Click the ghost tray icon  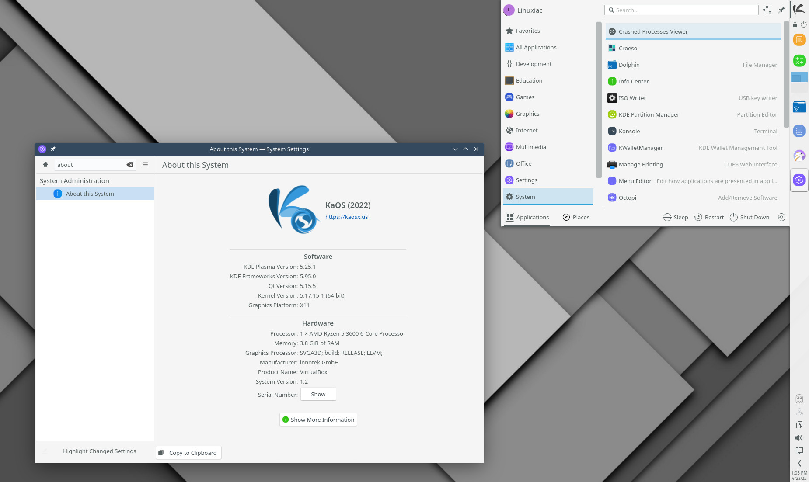pos(799,399)
